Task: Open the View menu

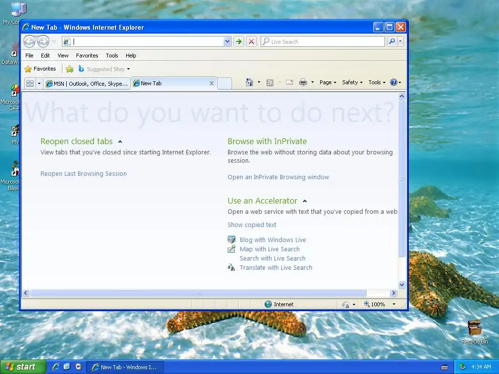Action: click(63, 56)
